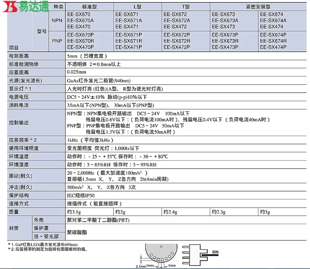Click the 振动(耐久) row label
Viewport: 310px width, 269px height.
(21, 176)
